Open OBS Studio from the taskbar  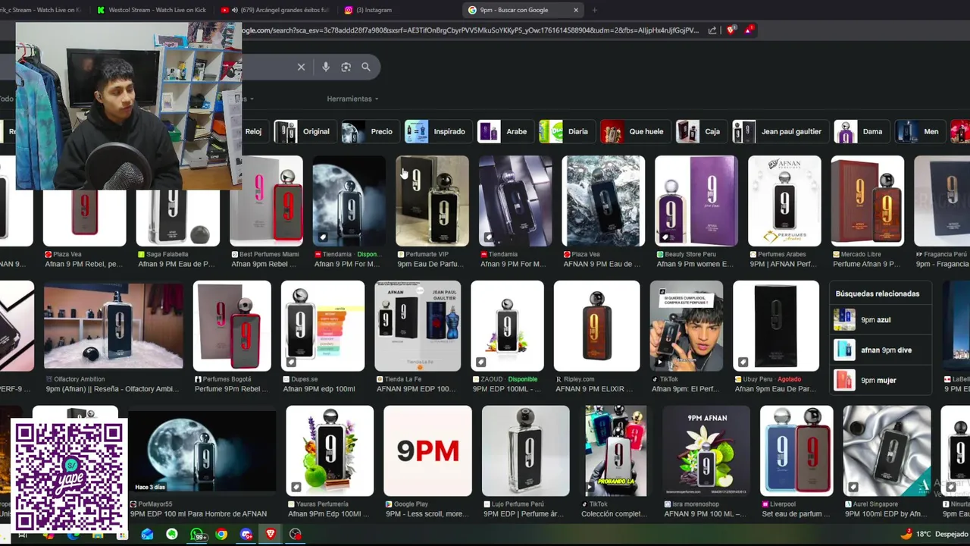(x=296, y=535)
